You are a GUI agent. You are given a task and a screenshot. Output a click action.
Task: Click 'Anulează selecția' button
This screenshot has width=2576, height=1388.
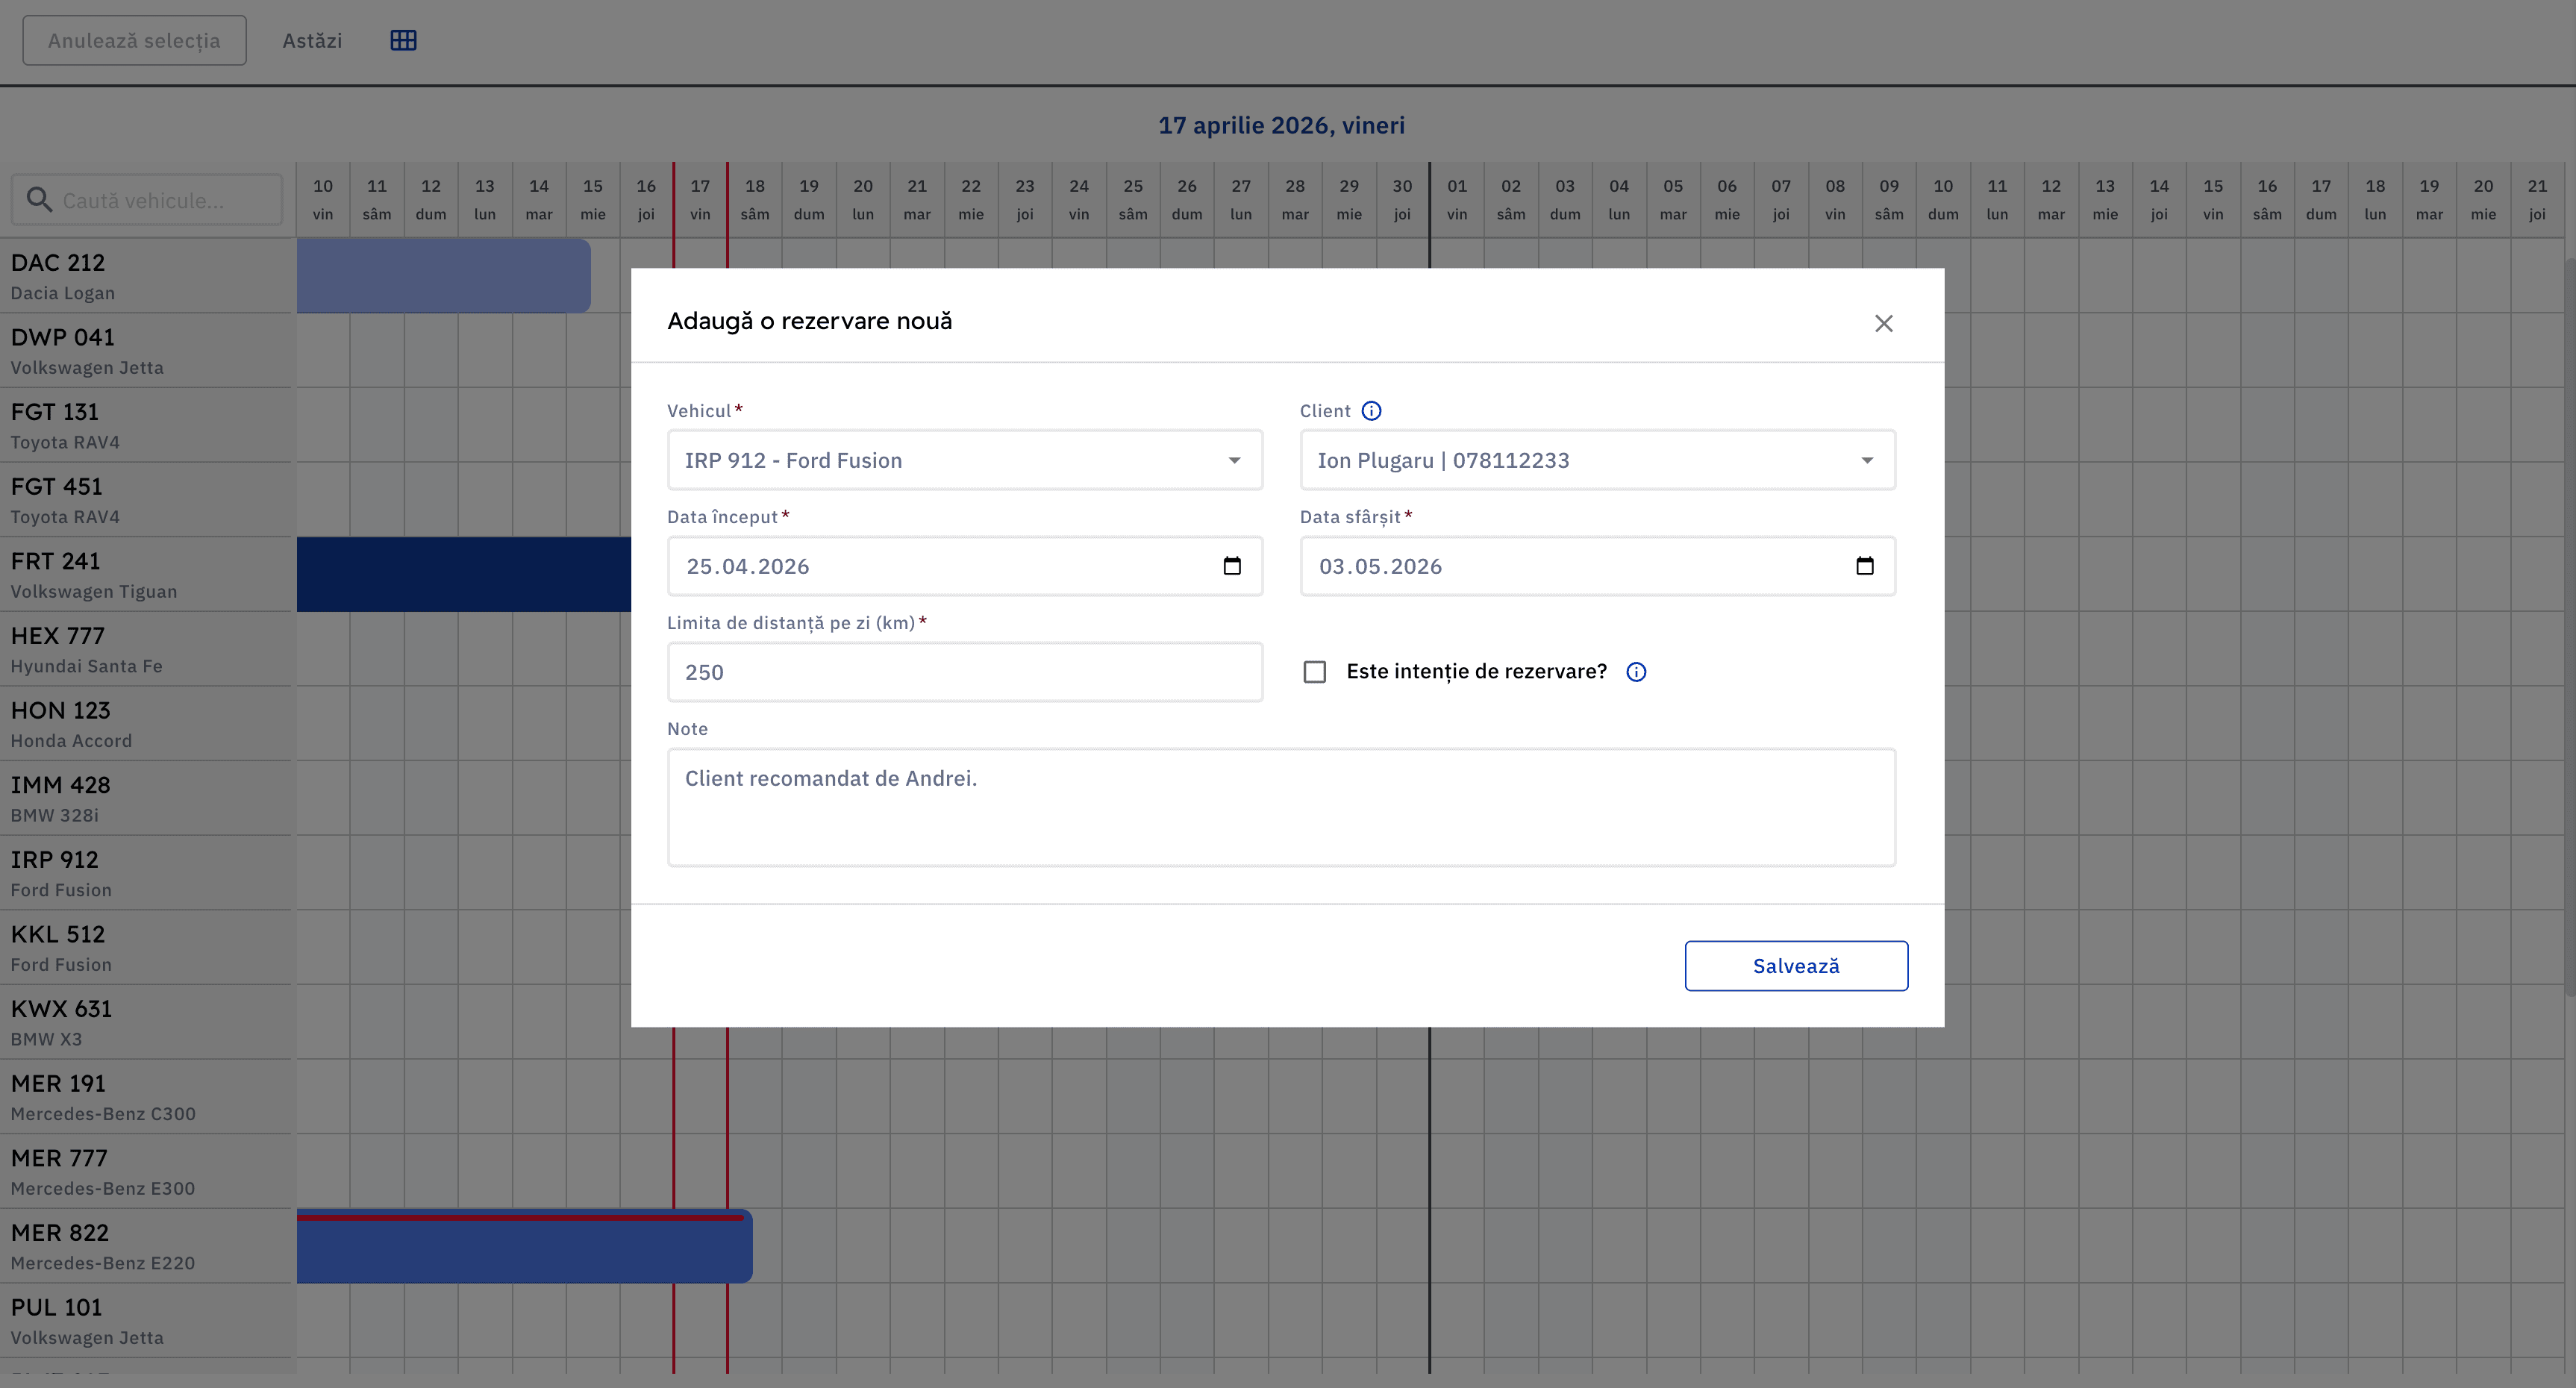click(x=134, y=40)
